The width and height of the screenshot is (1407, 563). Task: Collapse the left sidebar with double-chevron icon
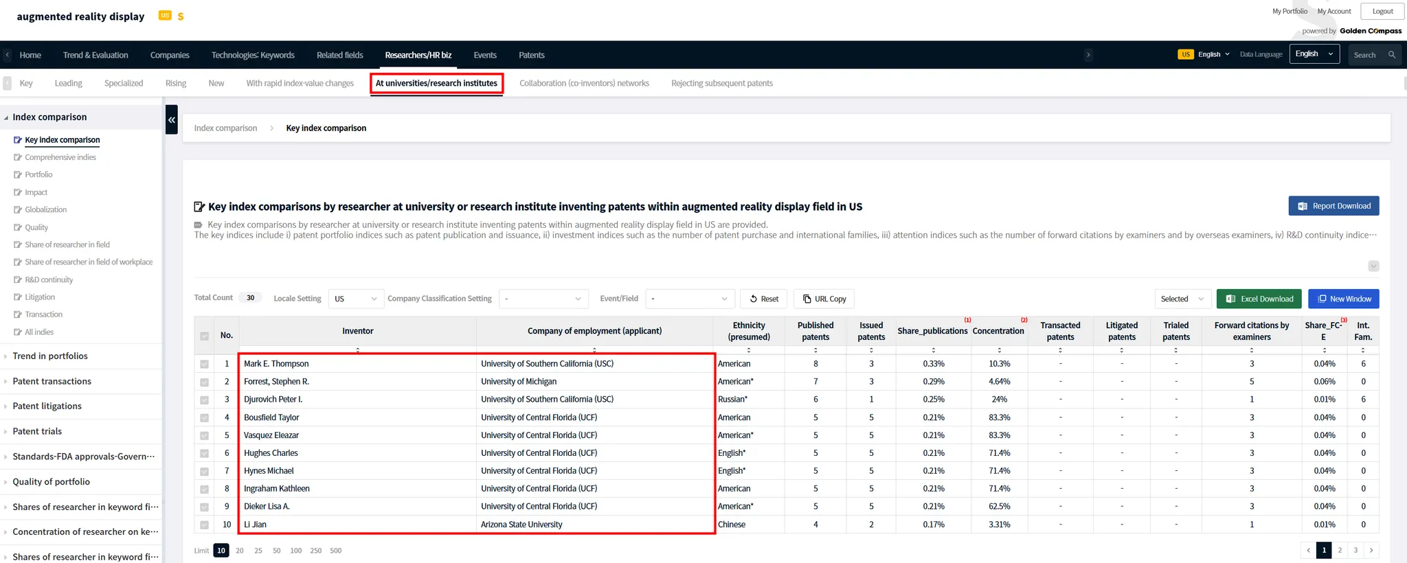[x=172, y=120]
